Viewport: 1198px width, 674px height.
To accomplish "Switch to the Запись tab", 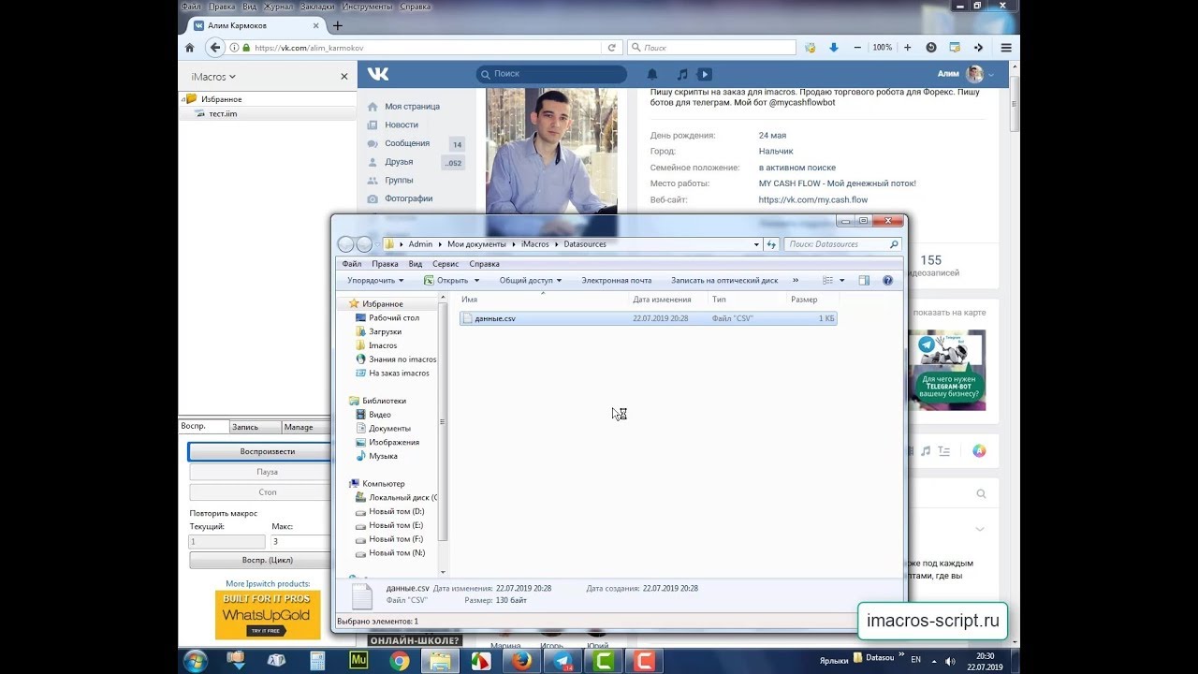I will [x=255, y=427].
